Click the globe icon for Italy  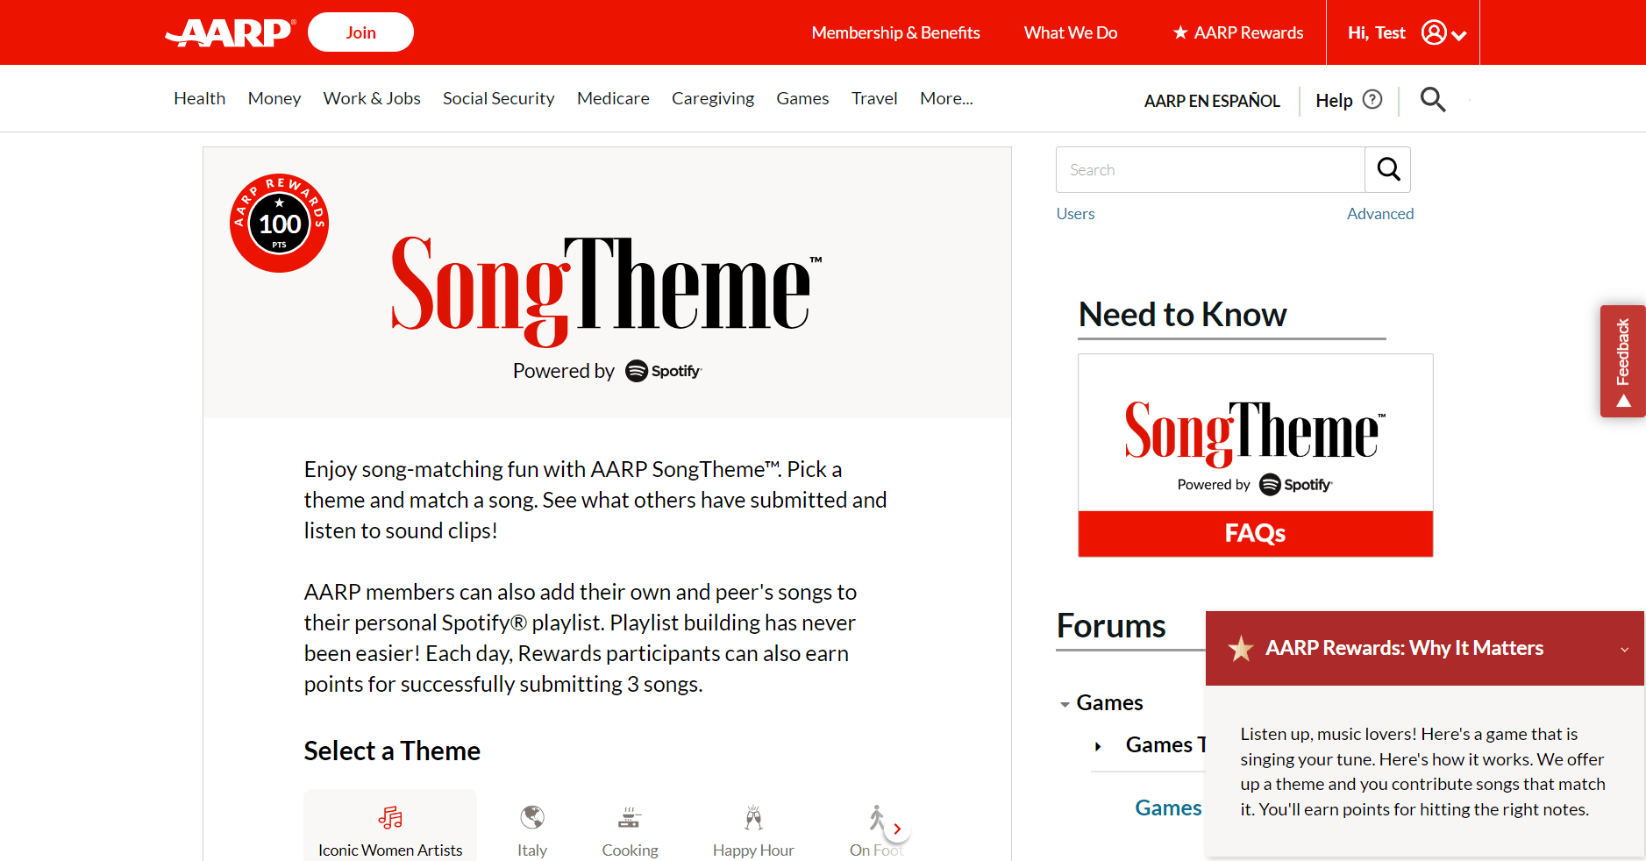532,817
